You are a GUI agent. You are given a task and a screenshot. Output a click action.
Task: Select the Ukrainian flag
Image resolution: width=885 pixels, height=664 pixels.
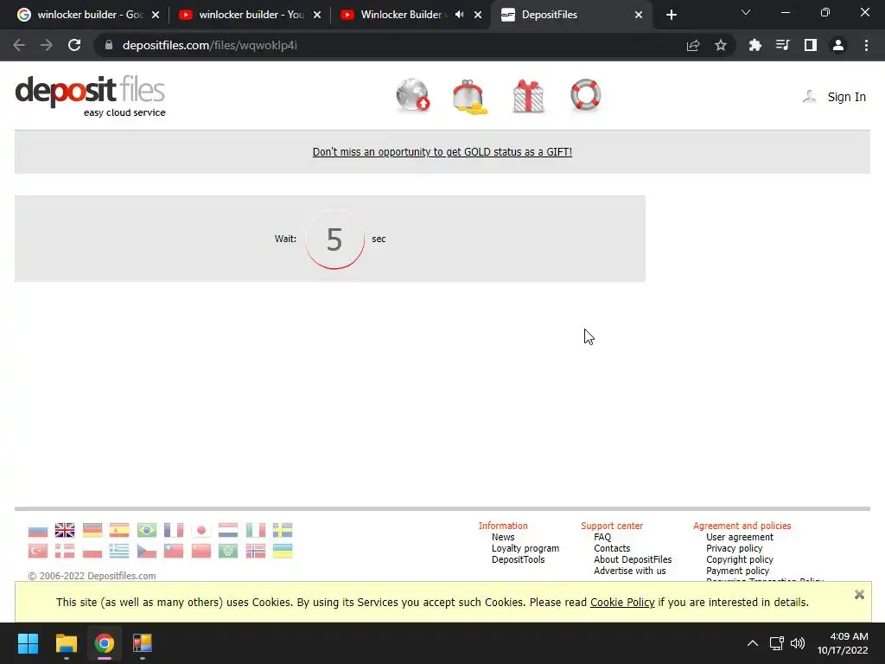(x=283, y=551)
